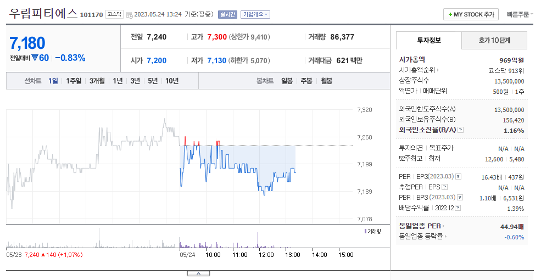Select the 3개월 line chart period

[x=97, y=81]
